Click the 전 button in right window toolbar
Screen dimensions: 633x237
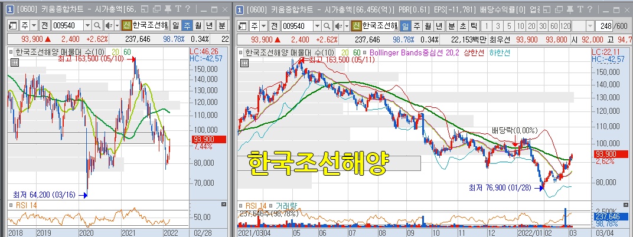click(275, 26)
